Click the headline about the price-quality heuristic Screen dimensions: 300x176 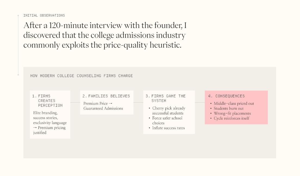click(105, 35)
